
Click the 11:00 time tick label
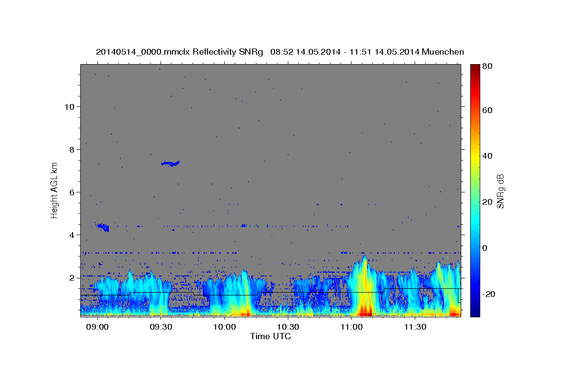click(x=351, y=327)
